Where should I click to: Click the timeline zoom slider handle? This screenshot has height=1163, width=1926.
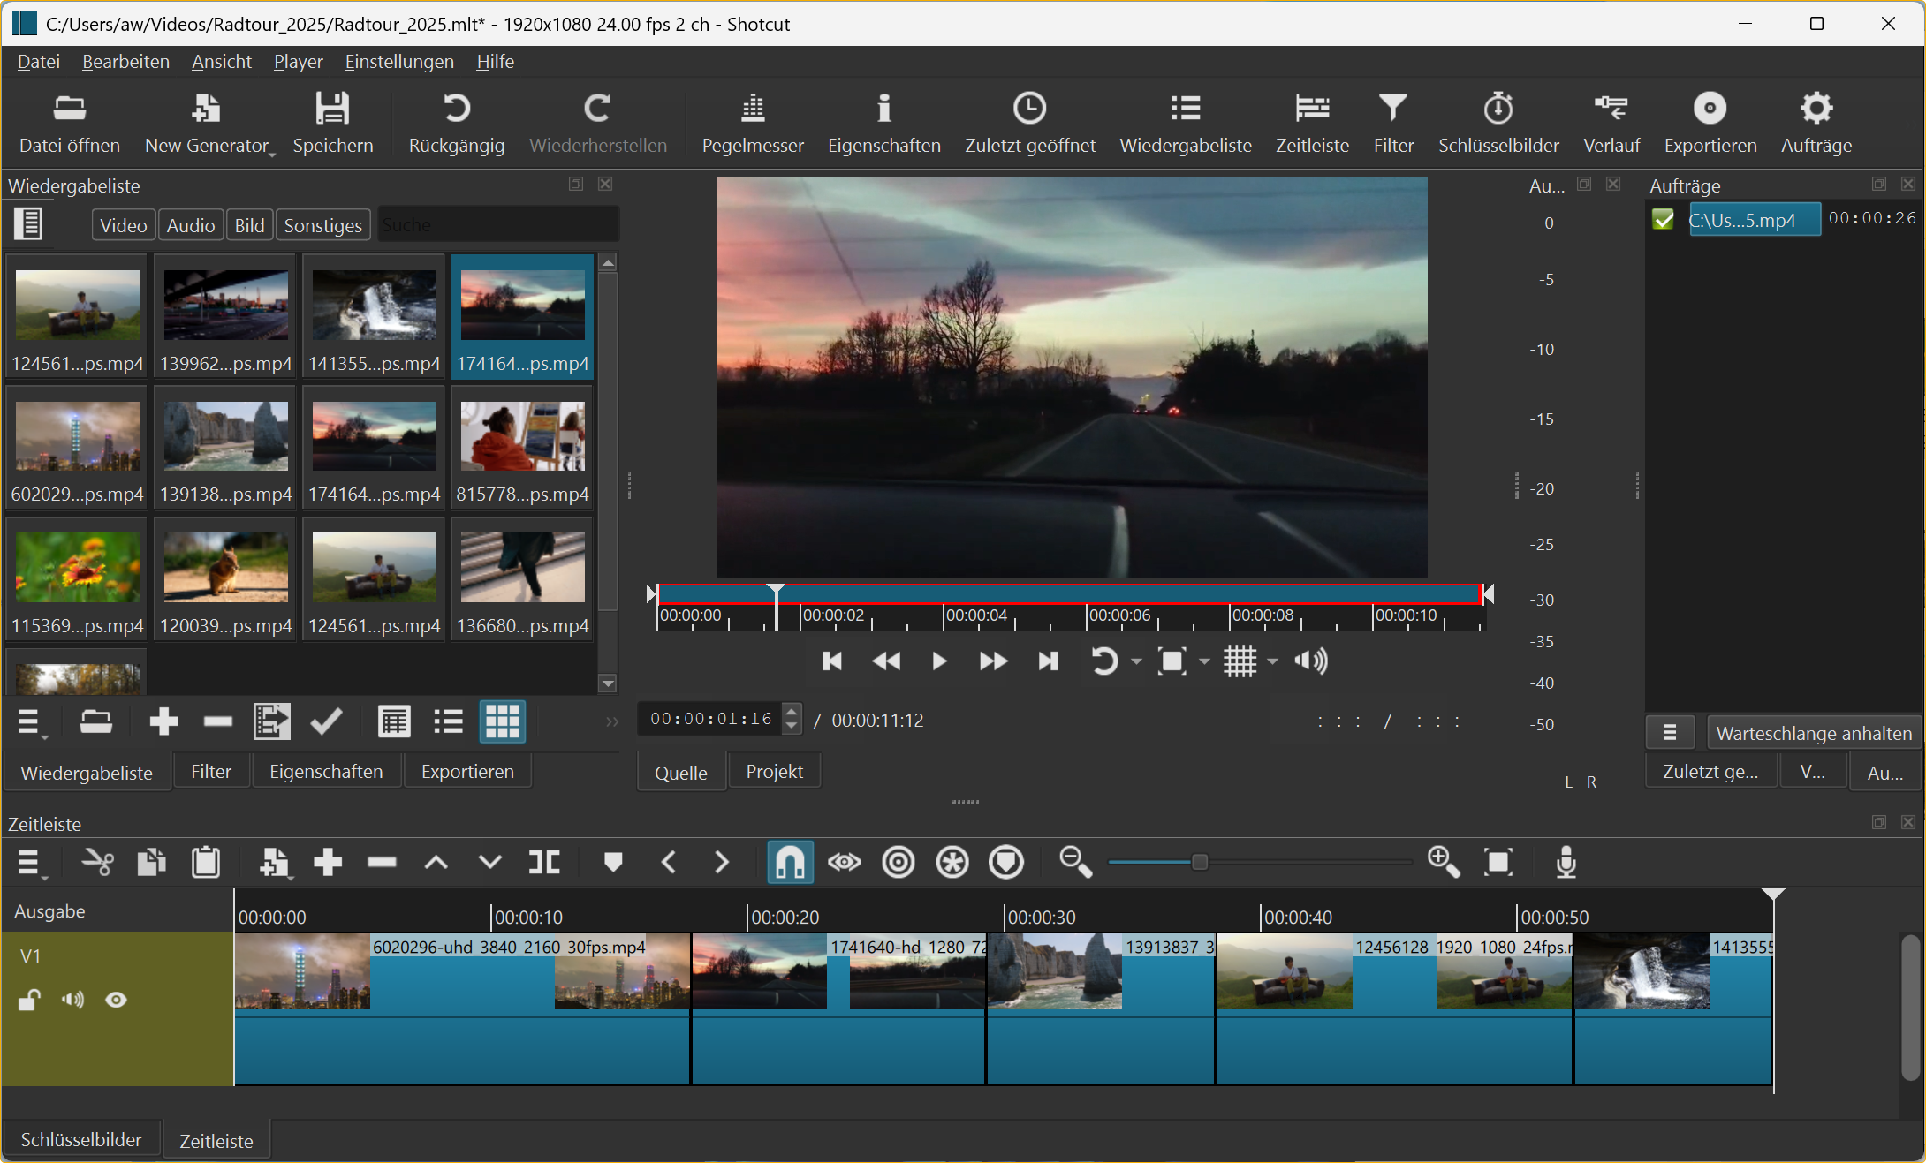[1199, 862]
